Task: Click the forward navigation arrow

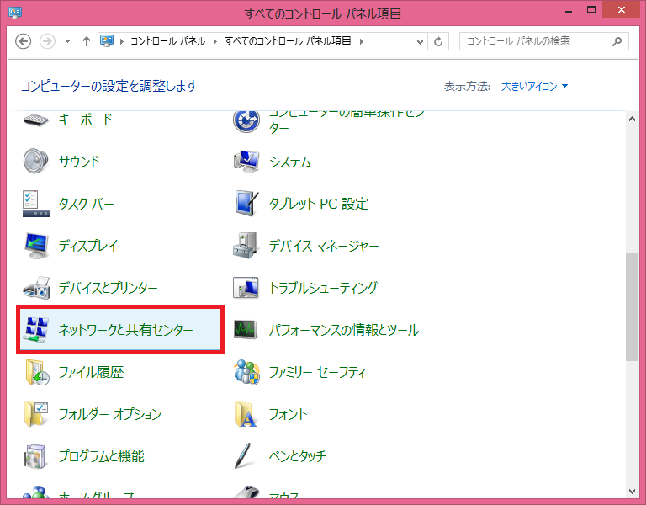Action: coord(47,41)
